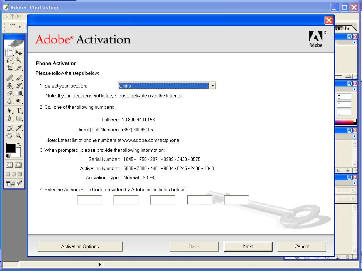Select the Slice tool

19,68
